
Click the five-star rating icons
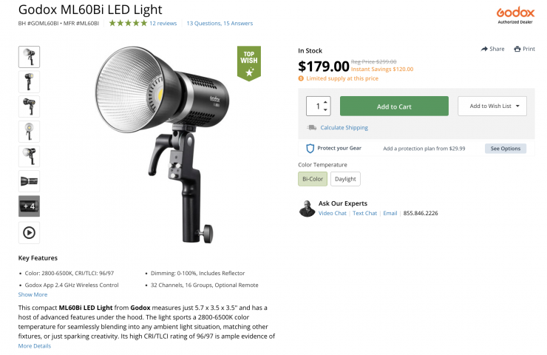(x=127, y=23)
